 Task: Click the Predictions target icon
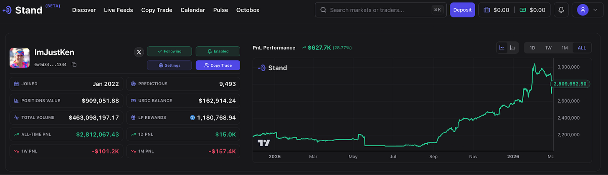[x=133, y=84]
